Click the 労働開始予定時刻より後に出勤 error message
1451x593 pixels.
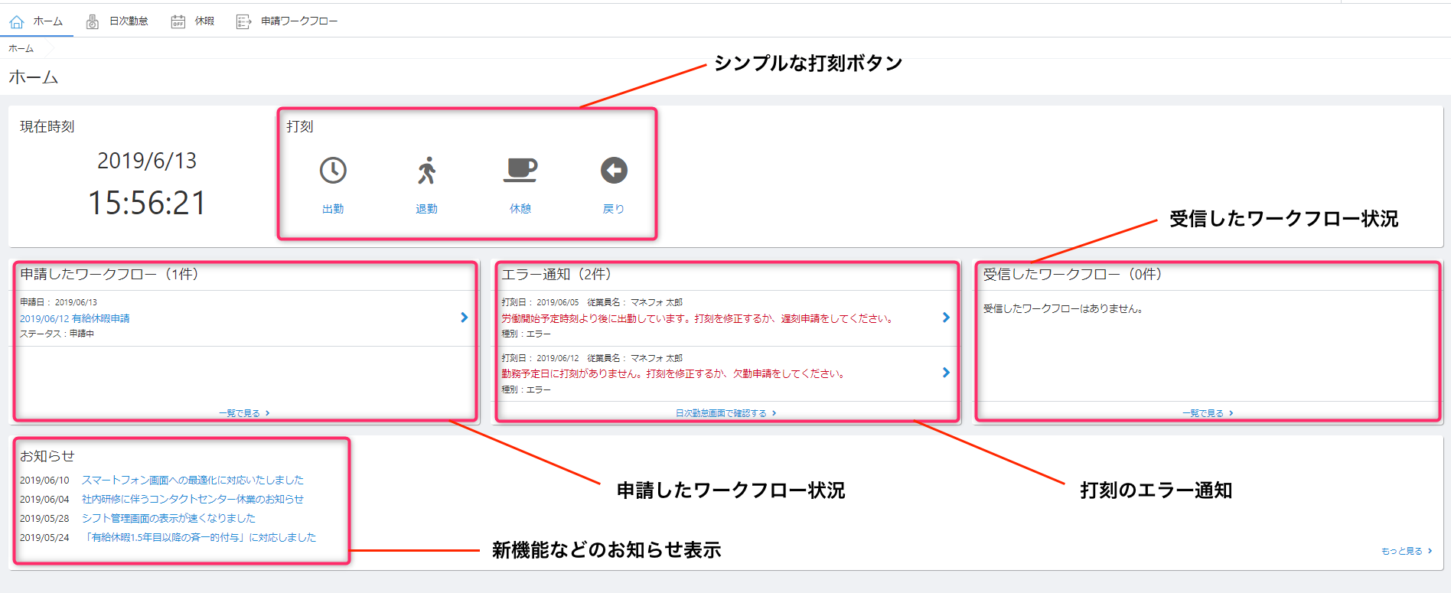[698, 318]
